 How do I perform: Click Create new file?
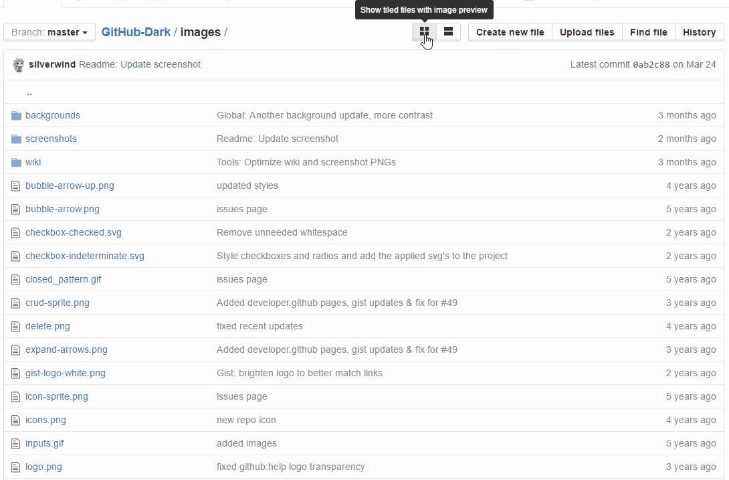pos(509,31)
